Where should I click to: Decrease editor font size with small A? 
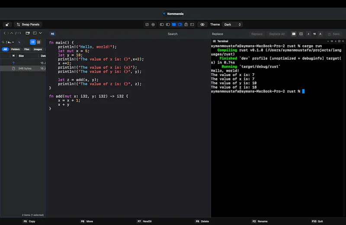point(308,34)
